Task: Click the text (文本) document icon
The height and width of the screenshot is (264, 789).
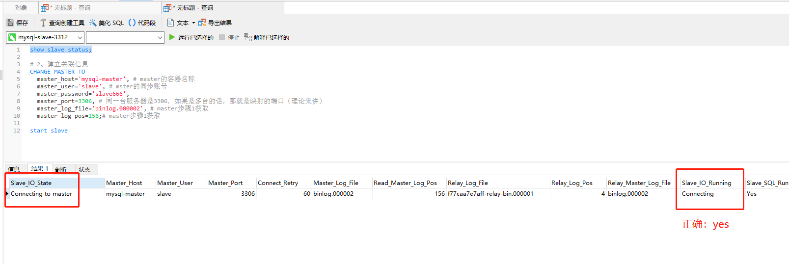Action: point(171,23)
